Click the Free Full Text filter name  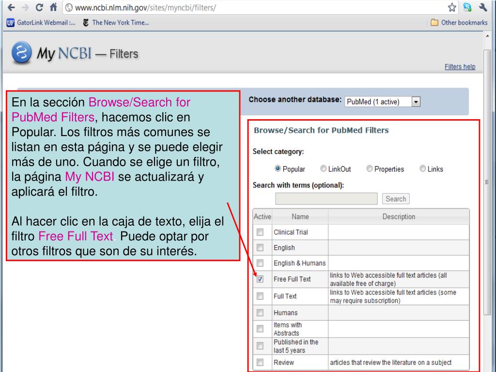point(292,279)
